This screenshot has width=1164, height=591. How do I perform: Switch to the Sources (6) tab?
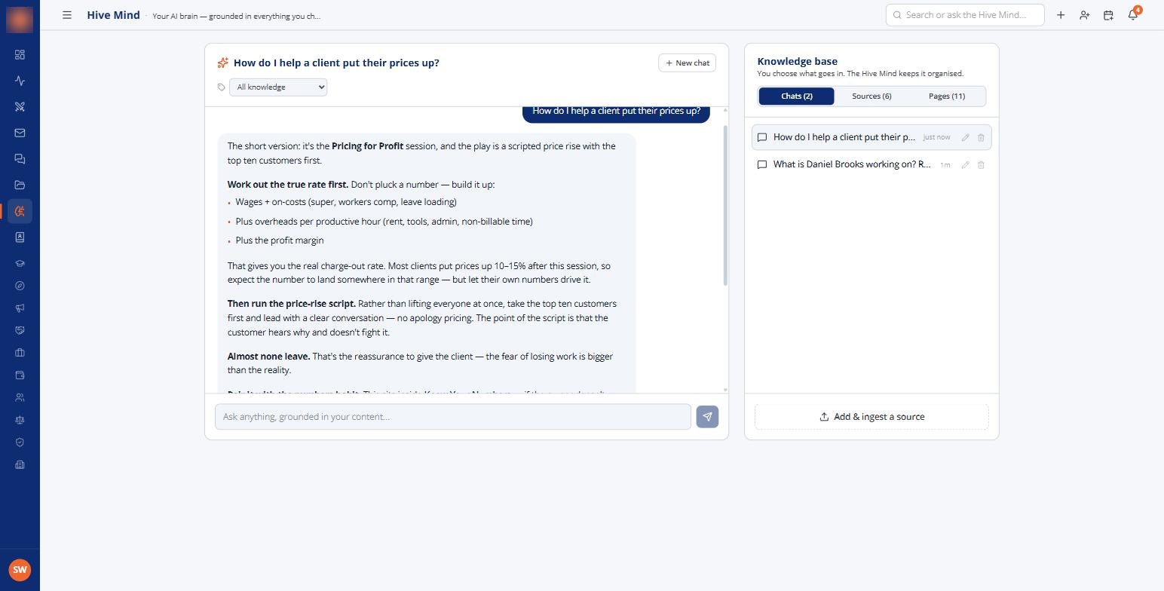871,96
